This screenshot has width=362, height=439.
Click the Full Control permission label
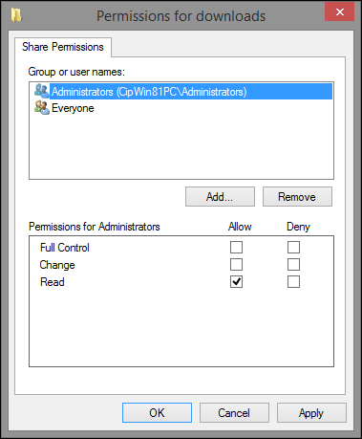[x=65, y=248]
